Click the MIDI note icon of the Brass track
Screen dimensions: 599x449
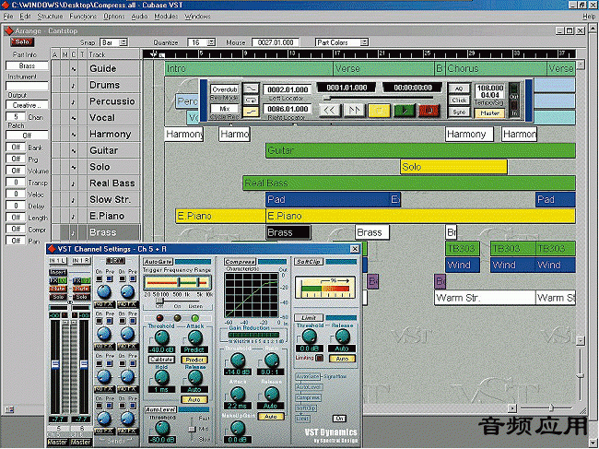pos(74,232)
